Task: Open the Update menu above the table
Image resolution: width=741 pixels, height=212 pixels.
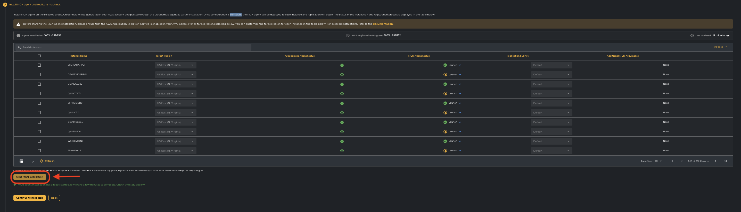Action: tap(720, 47)
